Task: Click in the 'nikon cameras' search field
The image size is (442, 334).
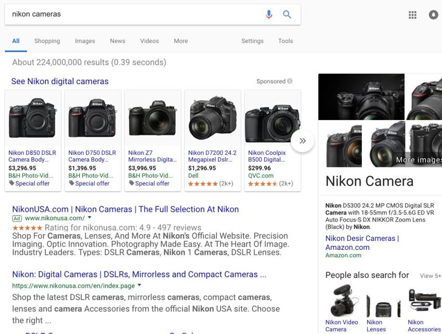Action: (x=130, y=15)
